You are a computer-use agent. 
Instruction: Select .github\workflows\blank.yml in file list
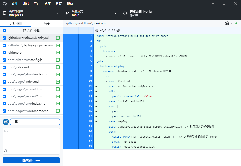click(31, 38)
